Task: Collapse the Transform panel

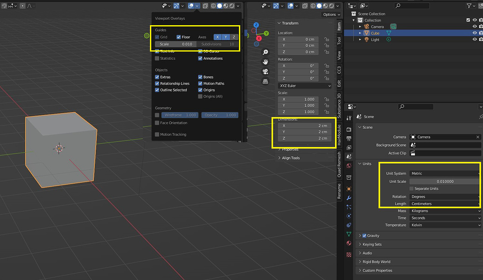Action: coord(279,23)
